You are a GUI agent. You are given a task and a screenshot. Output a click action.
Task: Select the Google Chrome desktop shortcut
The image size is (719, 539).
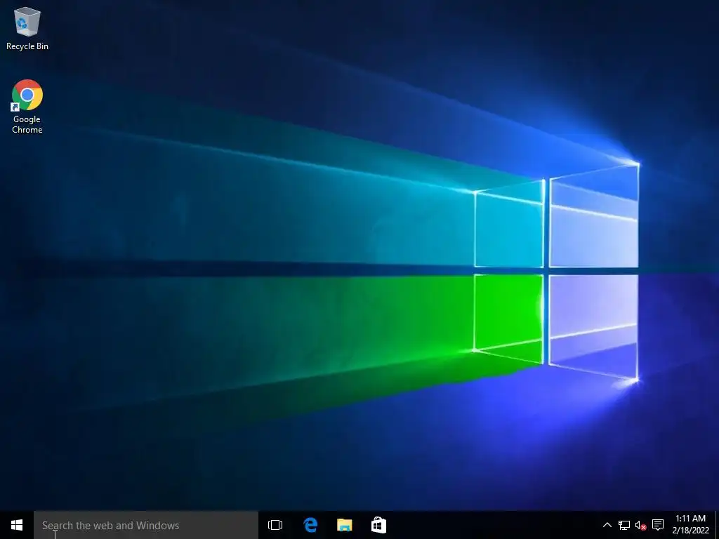27,107
